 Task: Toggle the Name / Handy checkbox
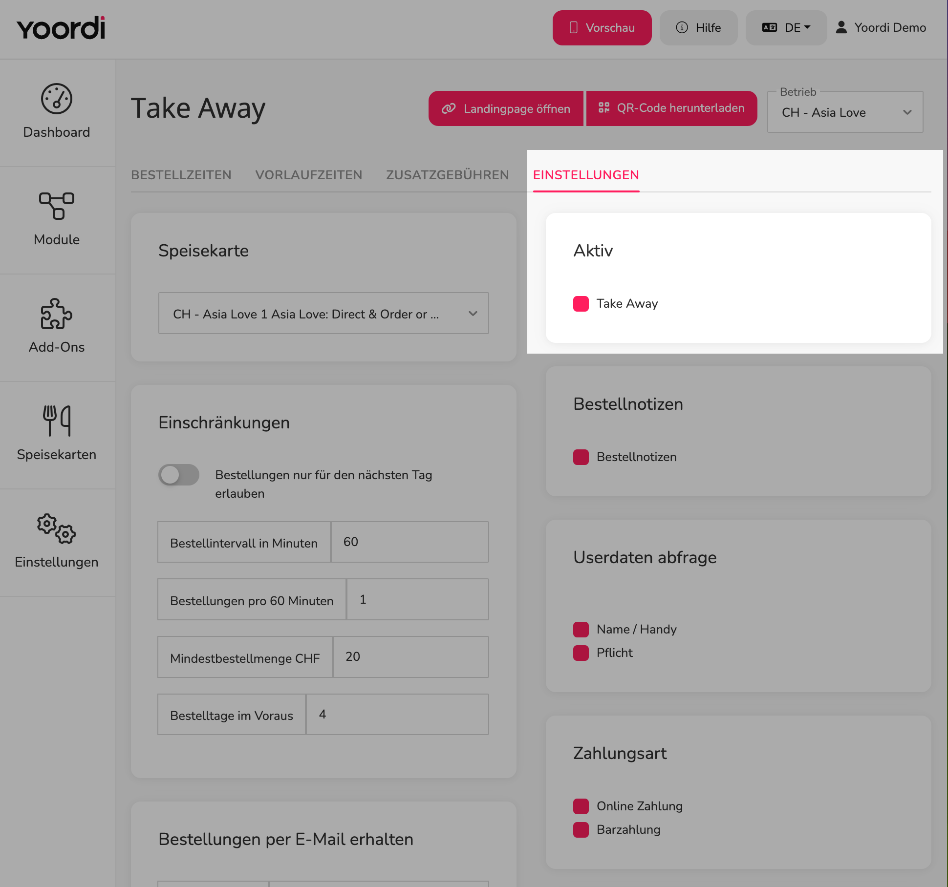[581, 629]
